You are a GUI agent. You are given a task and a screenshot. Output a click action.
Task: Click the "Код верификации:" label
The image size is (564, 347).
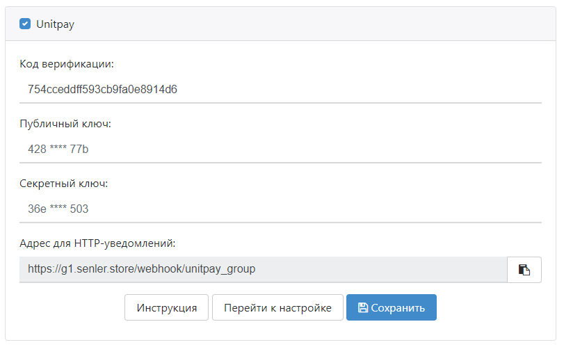point(67,64)
